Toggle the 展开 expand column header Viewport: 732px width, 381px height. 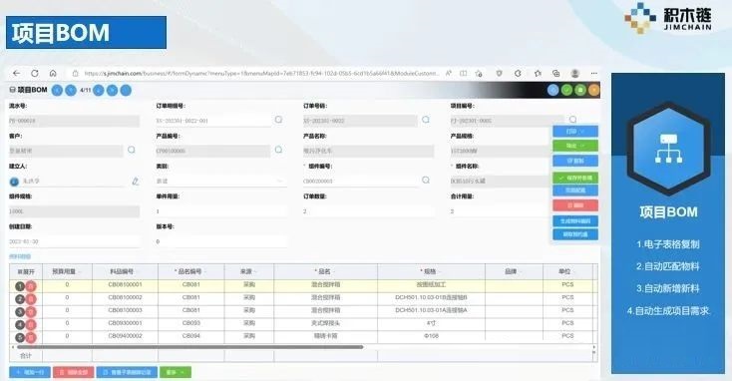click(26, 271)
